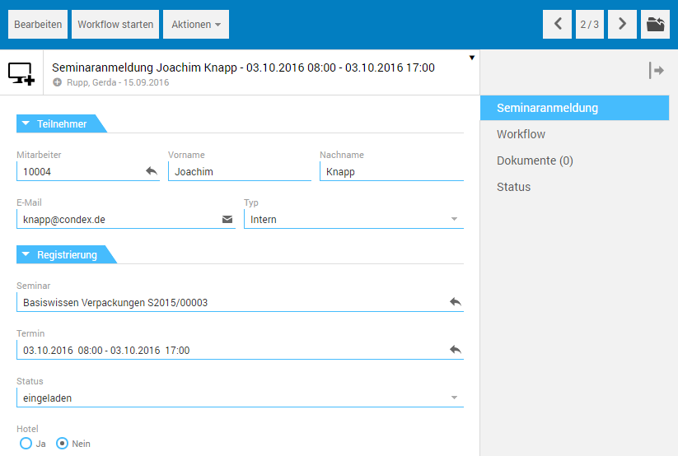Select the Hotel 'Nein' radio button
The image size is (678, 456).
pyautogui.click(x=62, y=444)
